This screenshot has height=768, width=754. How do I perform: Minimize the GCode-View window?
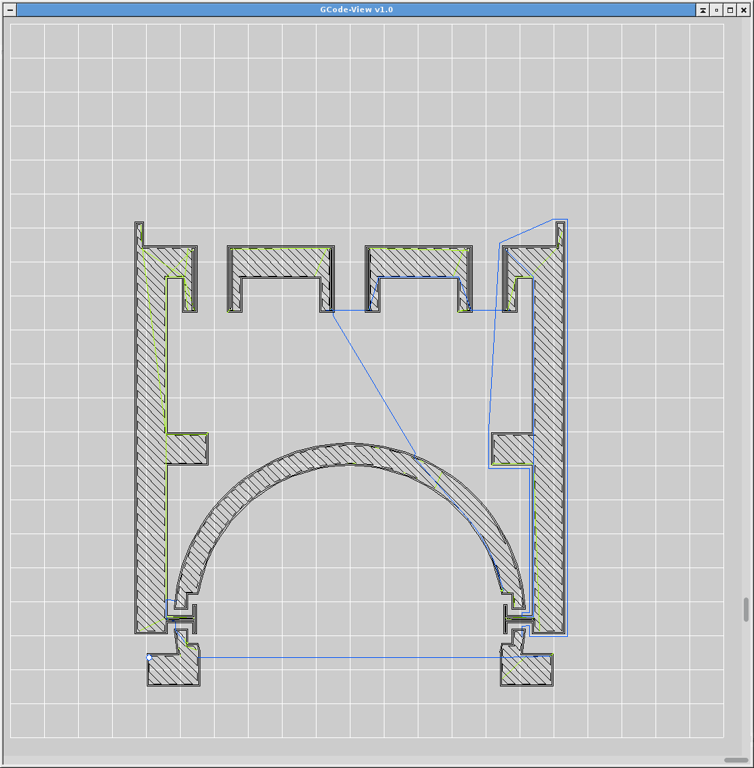coord(716,10)
